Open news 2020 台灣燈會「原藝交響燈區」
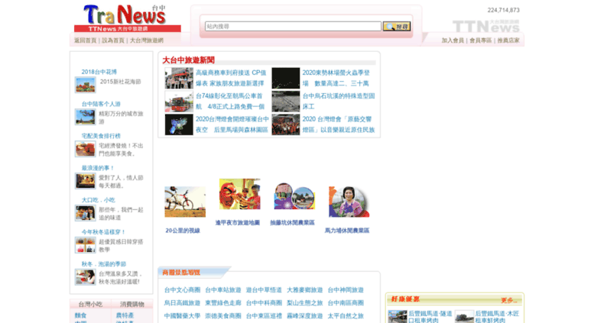Screen dimensions: 594x323 click(x=339, y=124)
